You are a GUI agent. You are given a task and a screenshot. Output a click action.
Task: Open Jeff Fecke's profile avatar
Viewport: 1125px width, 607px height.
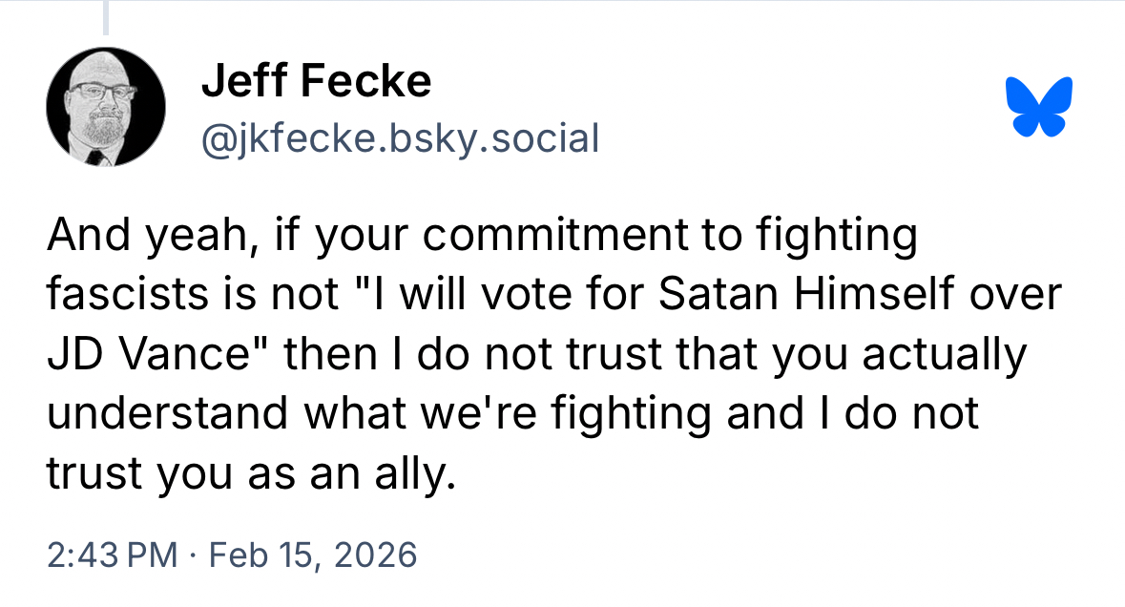coord(107,106)
